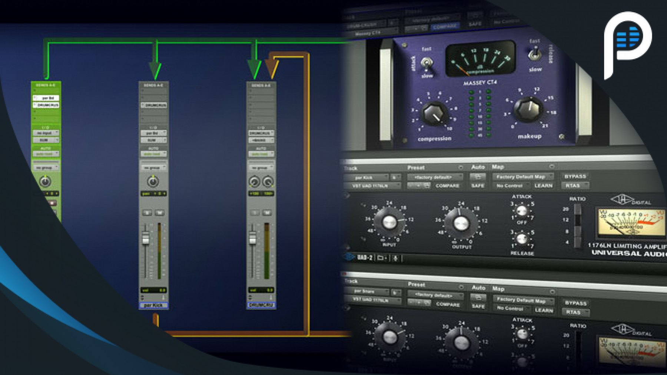Click the plugin automation enable icon under Auto for per Kick
Image resolution: width=667 pixels, height=375 pixels.
click(478, 177)
